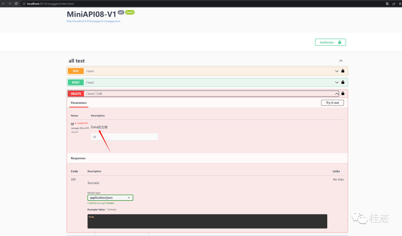Go back using browser back arrow

click(x=3, y=3)
